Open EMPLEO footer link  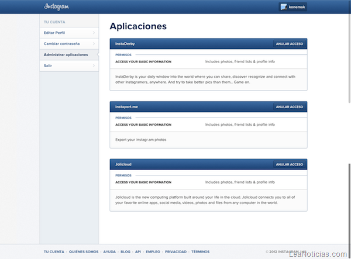click(153, 251)
